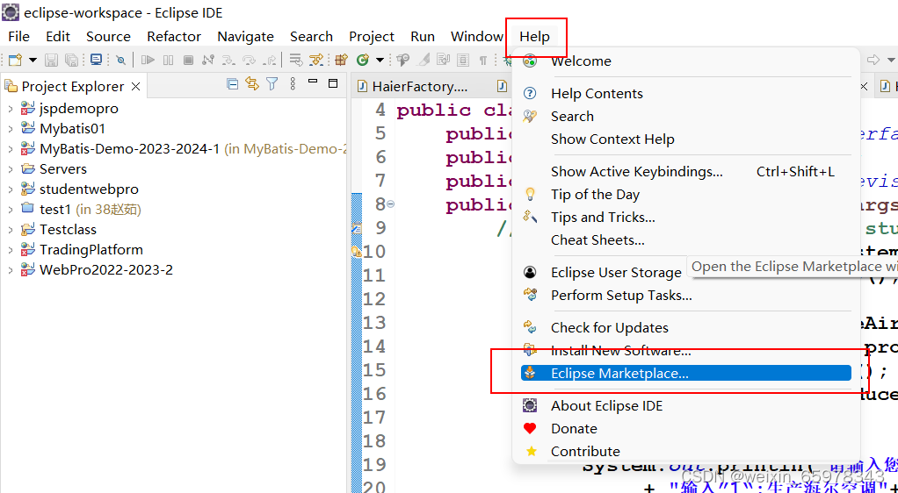898x493 pixels.
Task: Select the TradingPlatform project
Action: 91,249
